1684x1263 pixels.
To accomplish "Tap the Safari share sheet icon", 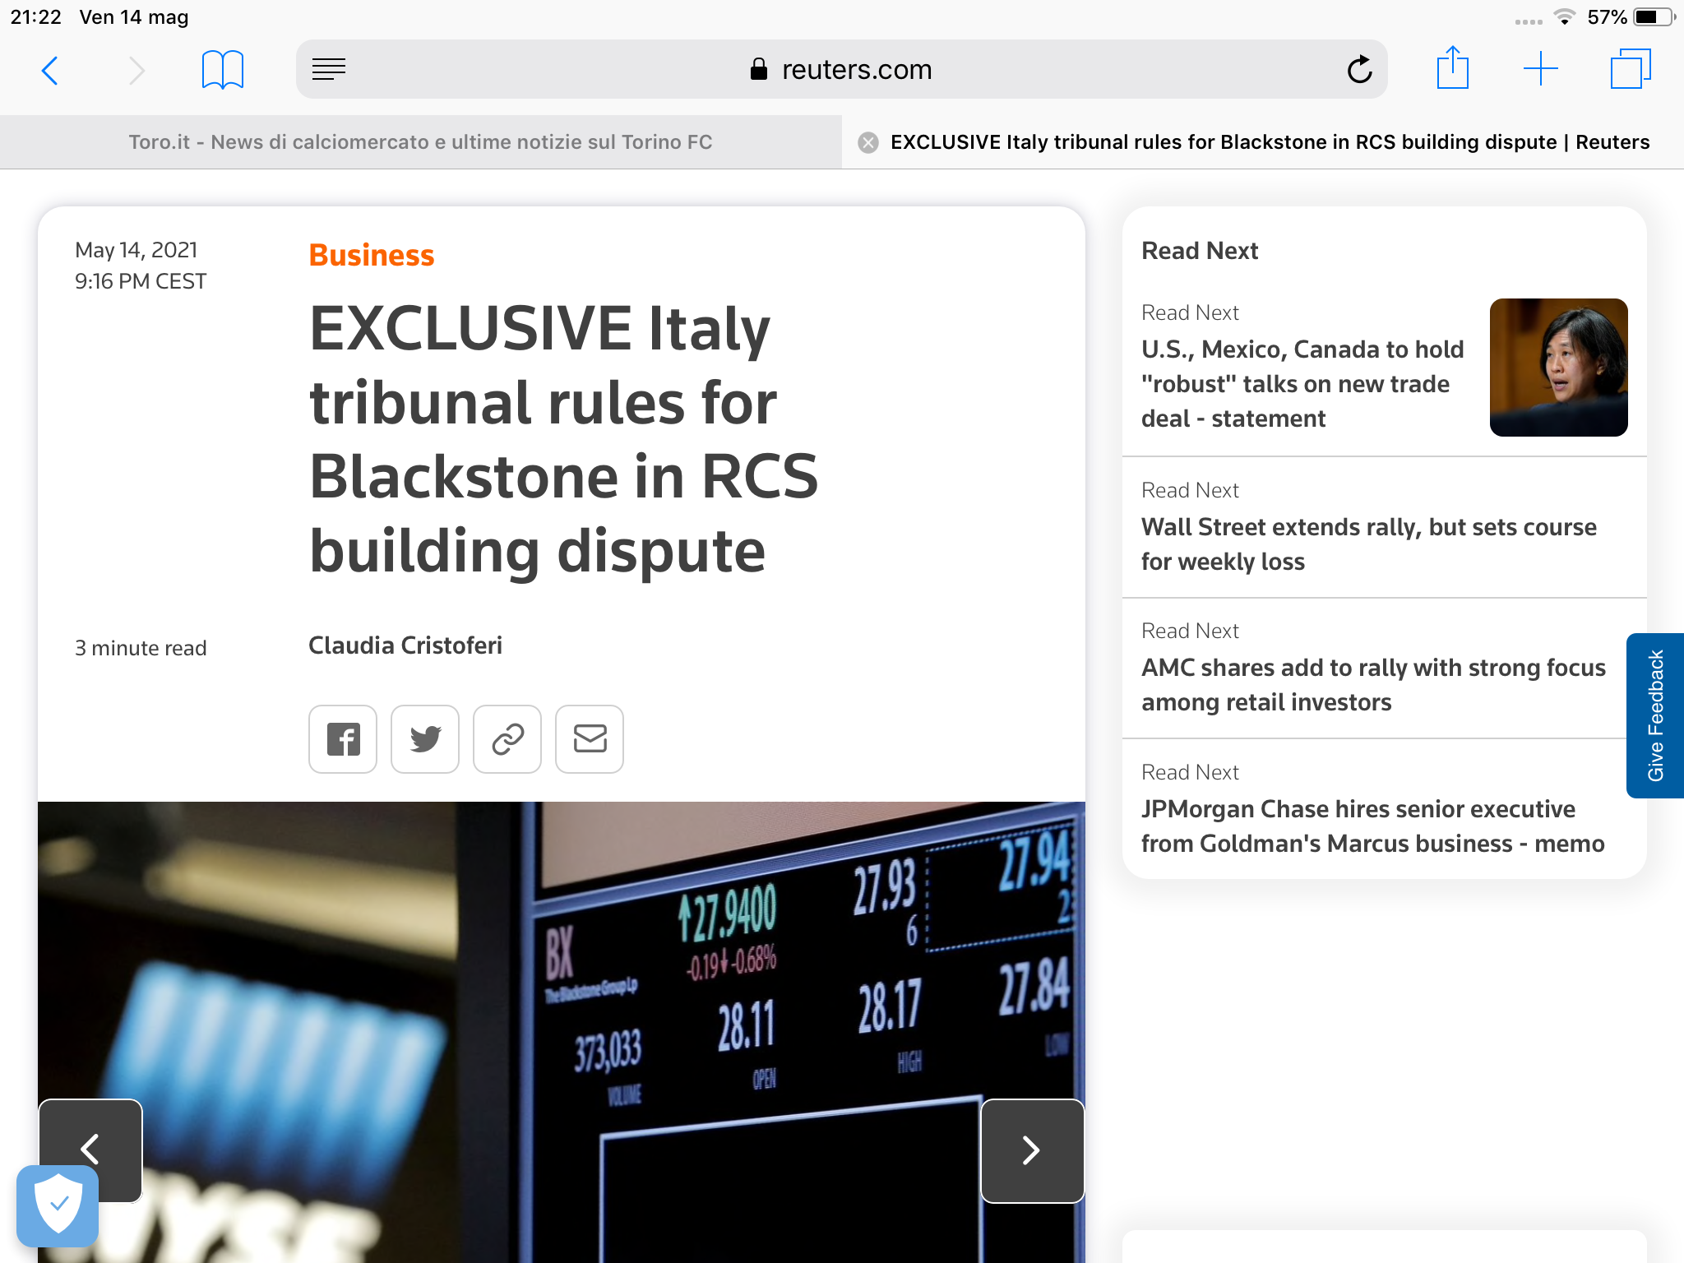I will click(1452, 68).
